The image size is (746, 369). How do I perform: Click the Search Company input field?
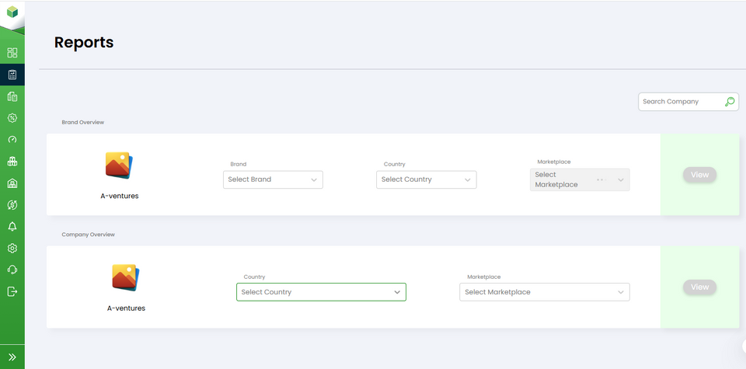tap(680, 102)
